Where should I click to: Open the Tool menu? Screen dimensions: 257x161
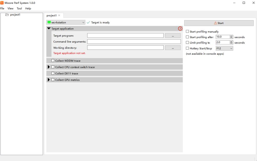point(19,8)
